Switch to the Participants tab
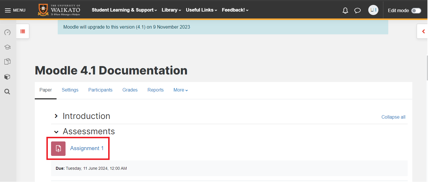428x183 pixels. tap(100, 90)
